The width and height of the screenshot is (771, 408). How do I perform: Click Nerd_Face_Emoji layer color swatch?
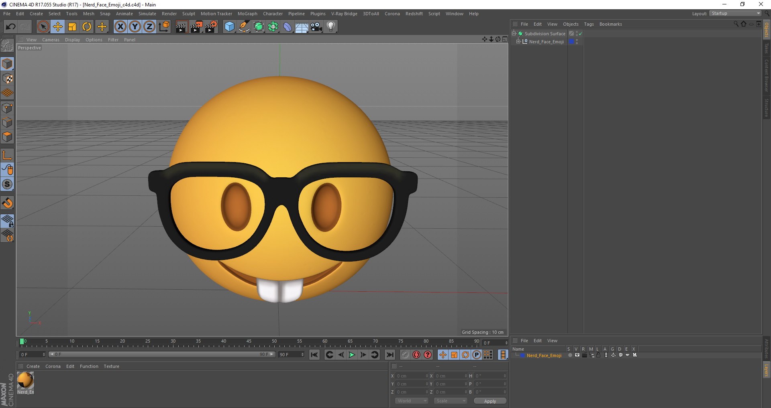click(522, 355)
